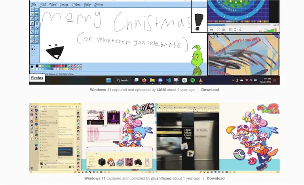The width and height of the screenshot is (304, 185).
Task: Open Discord from the taskbar
Action: click(x=160, y=80)
